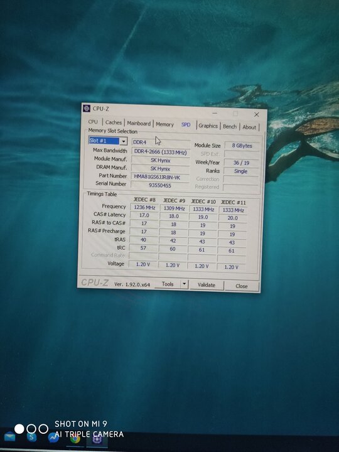Click the Week/Year 36 / 19 value

coord(241,163)
